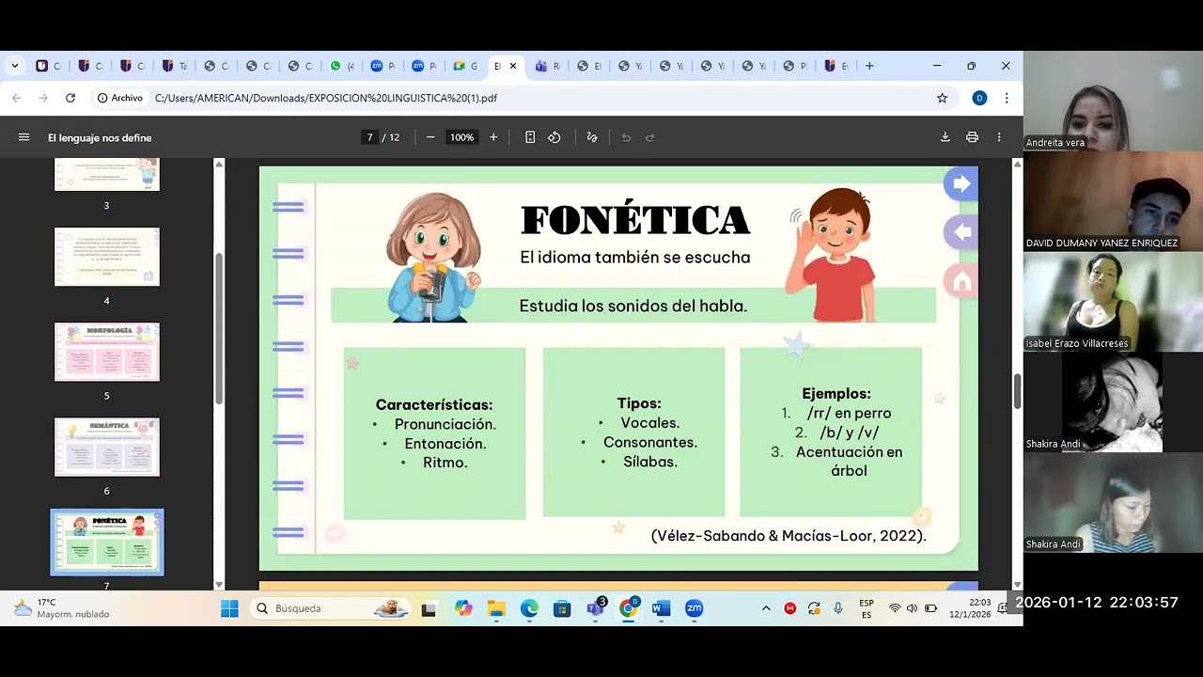This screenshot has width=1203, height=677.
Task: Click the browser forward arrow
Action: [x=43, y=98]
